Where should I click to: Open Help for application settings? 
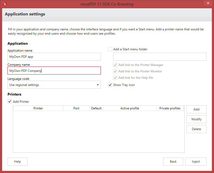click(x=17, y=162)
